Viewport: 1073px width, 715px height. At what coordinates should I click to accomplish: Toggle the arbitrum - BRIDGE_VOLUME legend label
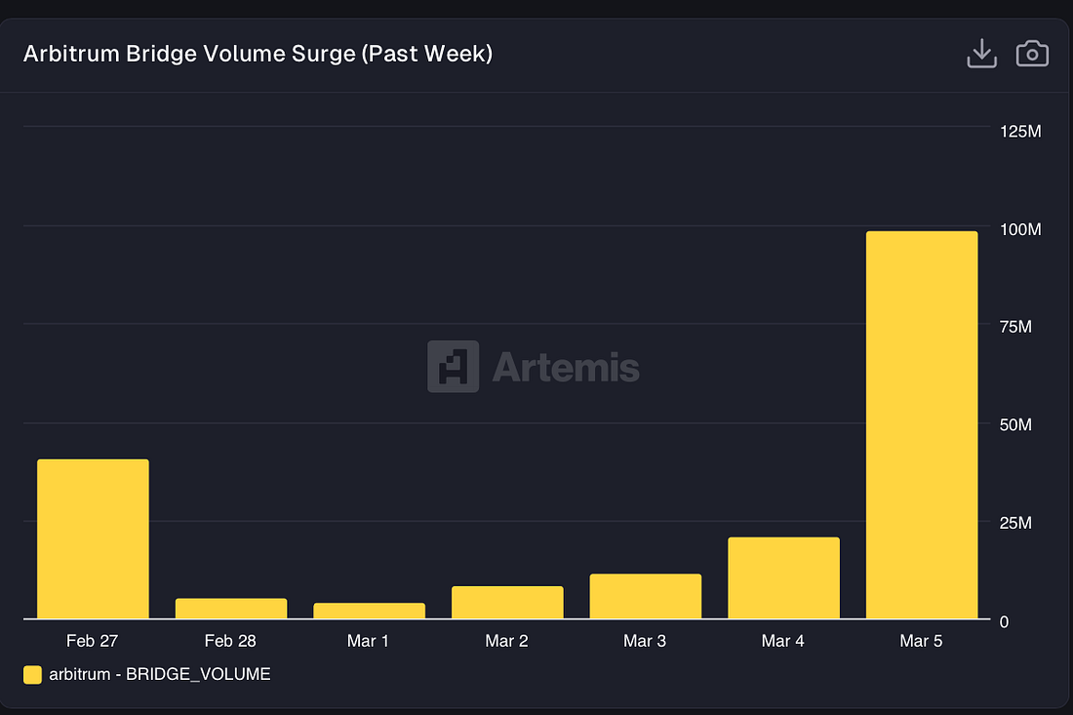[159, 674]
